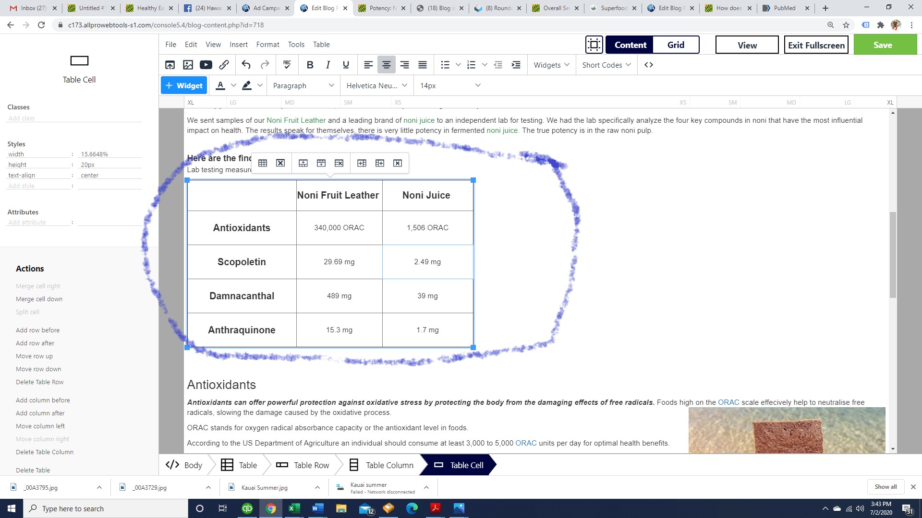Run the ABC spellcheck tool
The image size is (922, 518).
(x=287, y=65)
